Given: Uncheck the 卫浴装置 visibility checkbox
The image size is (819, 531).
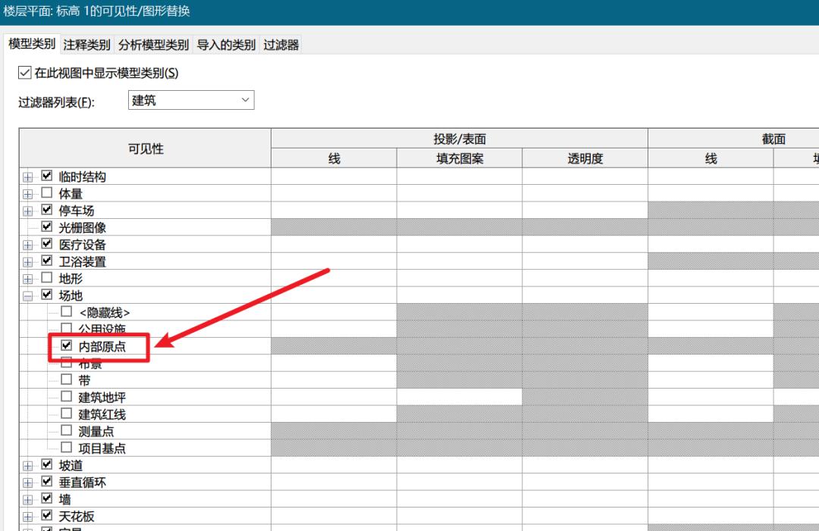Looking at the screenshot, I should tap(47, 261).
